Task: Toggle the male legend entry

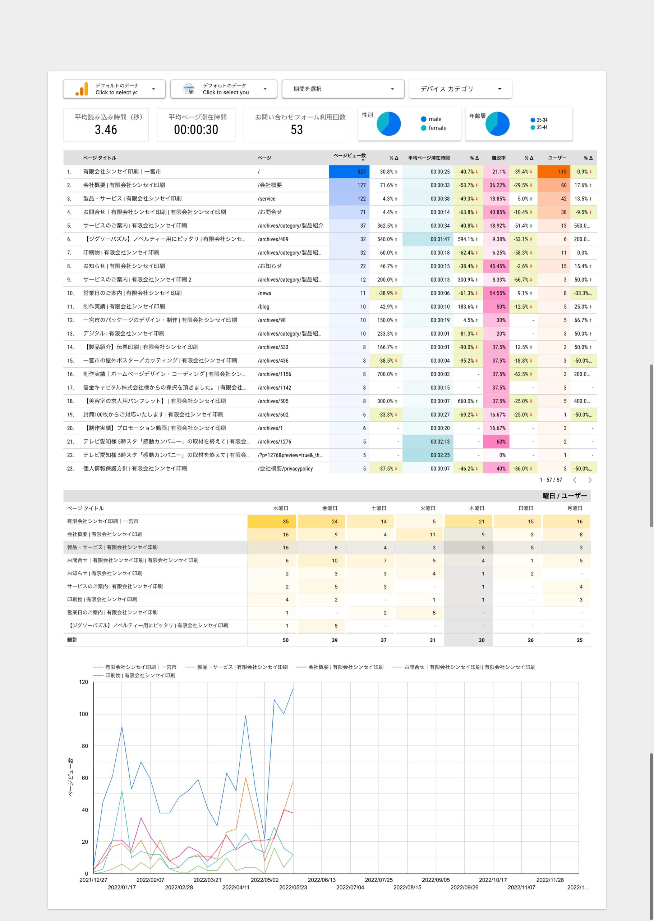Action: [x=431, y=119]
